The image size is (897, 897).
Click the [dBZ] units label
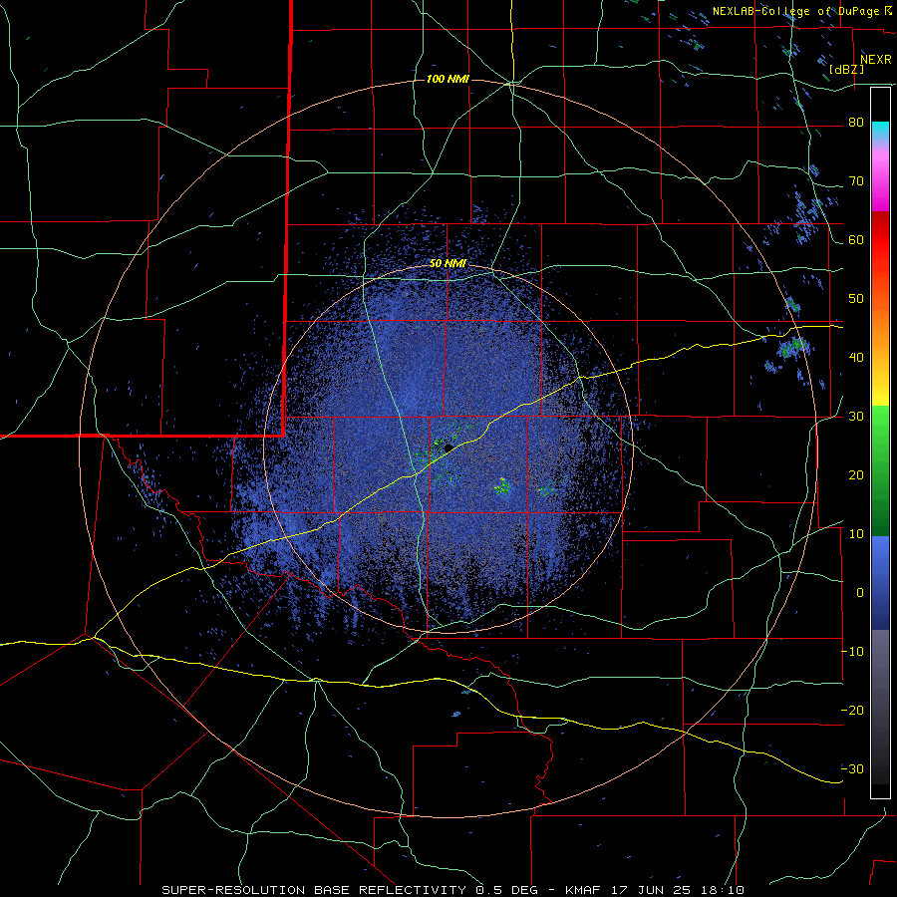coord(846,69)
